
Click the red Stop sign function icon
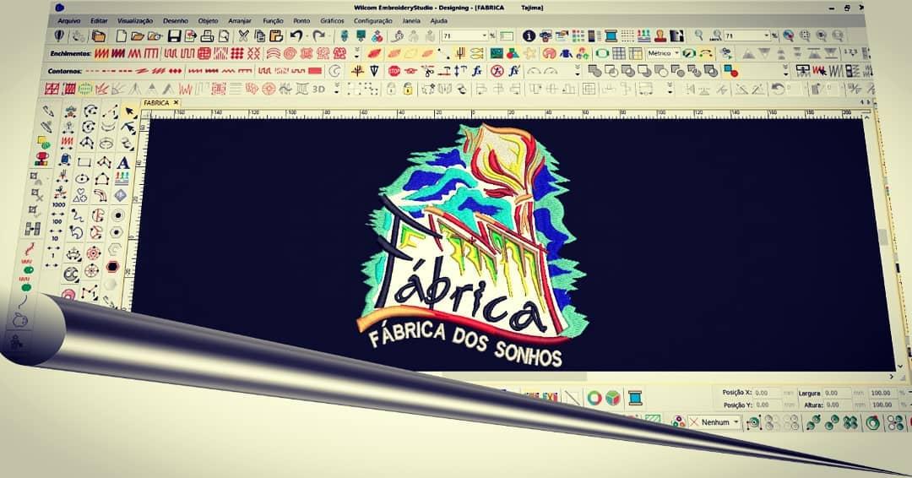tap(394, 71)
